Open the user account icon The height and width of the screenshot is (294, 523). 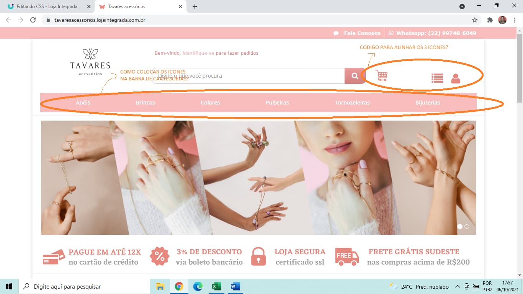(456, 78)
